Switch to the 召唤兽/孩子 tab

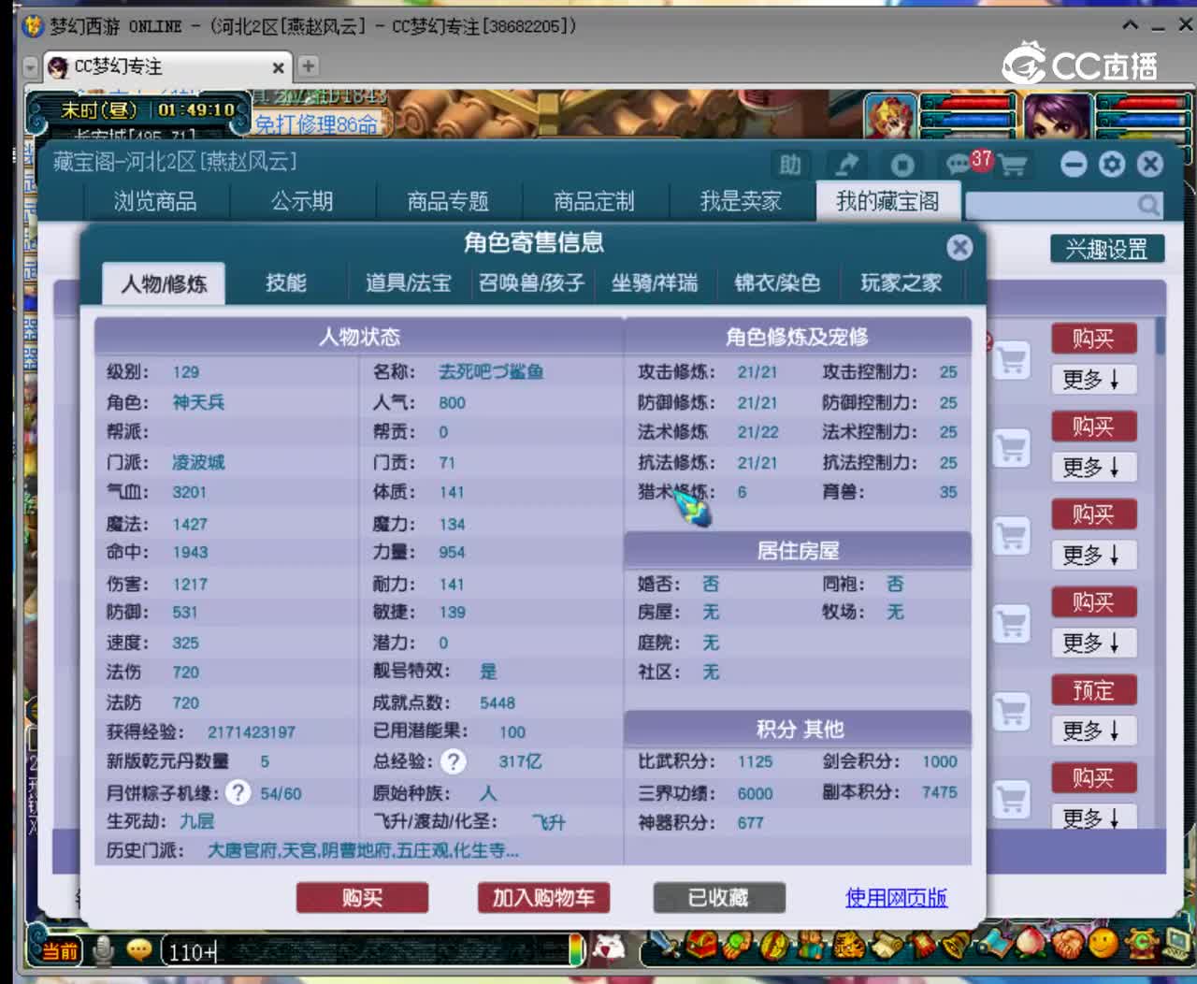[531, 282]
